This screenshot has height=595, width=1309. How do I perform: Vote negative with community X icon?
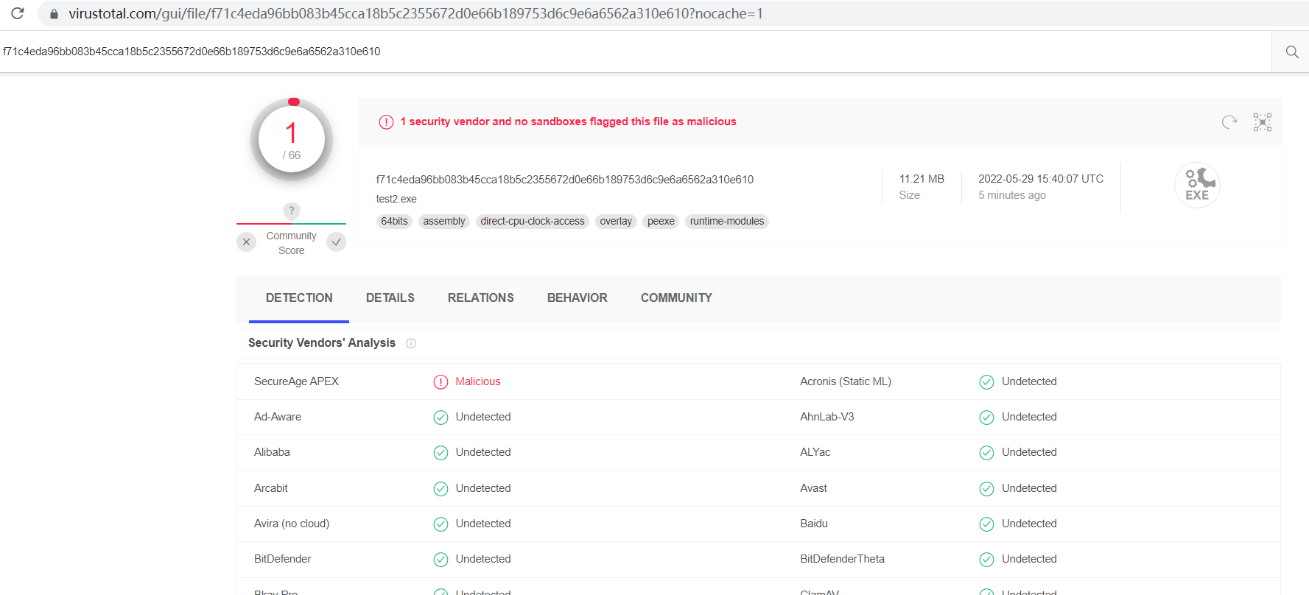pos(247,242)
